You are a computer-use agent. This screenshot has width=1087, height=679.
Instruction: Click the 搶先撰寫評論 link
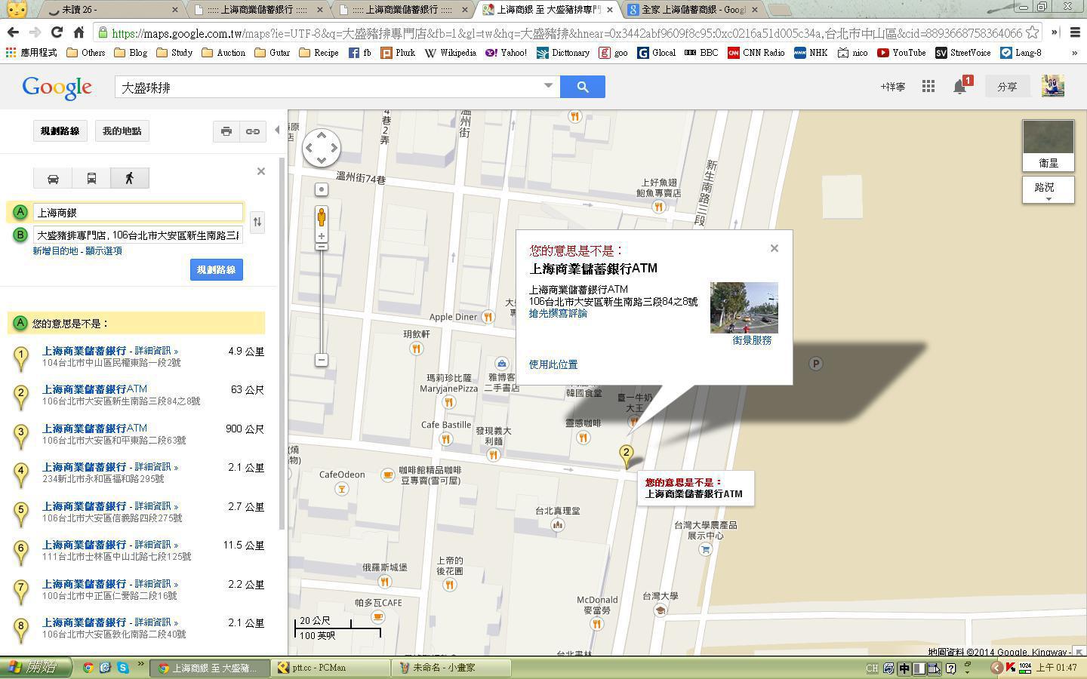coord(558,314)
